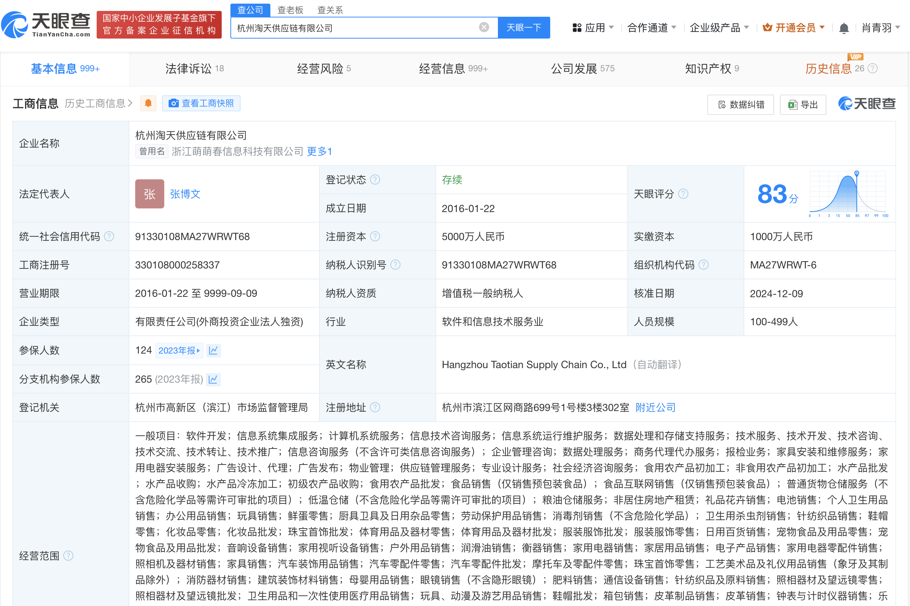Image resolution: width=910 pixels, height=606 pixels.
Task: Open the notification bell
Action: (844, 28)
